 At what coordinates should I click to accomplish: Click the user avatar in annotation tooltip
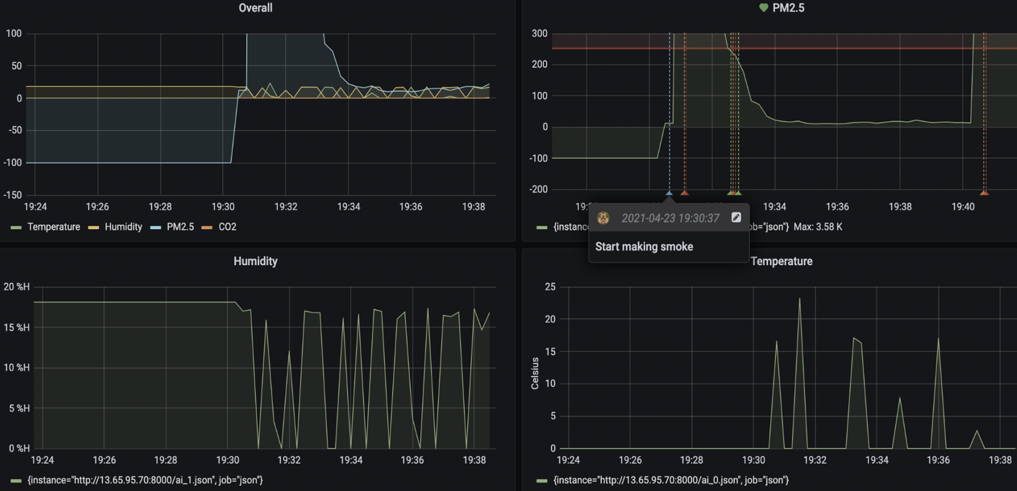coord(603,218)
